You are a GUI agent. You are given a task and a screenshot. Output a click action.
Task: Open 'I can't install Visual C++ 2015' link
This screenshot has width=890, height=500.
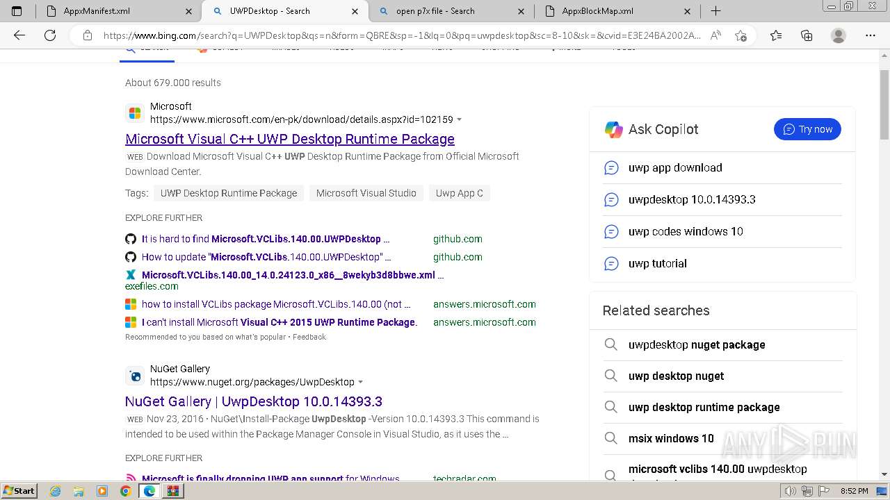click(x=280, y=322)
